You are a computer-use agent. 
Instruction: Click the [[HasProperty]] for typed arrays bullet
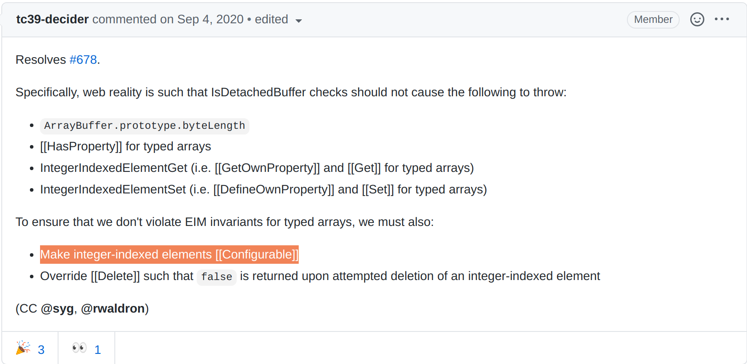[x=125, y=146]
